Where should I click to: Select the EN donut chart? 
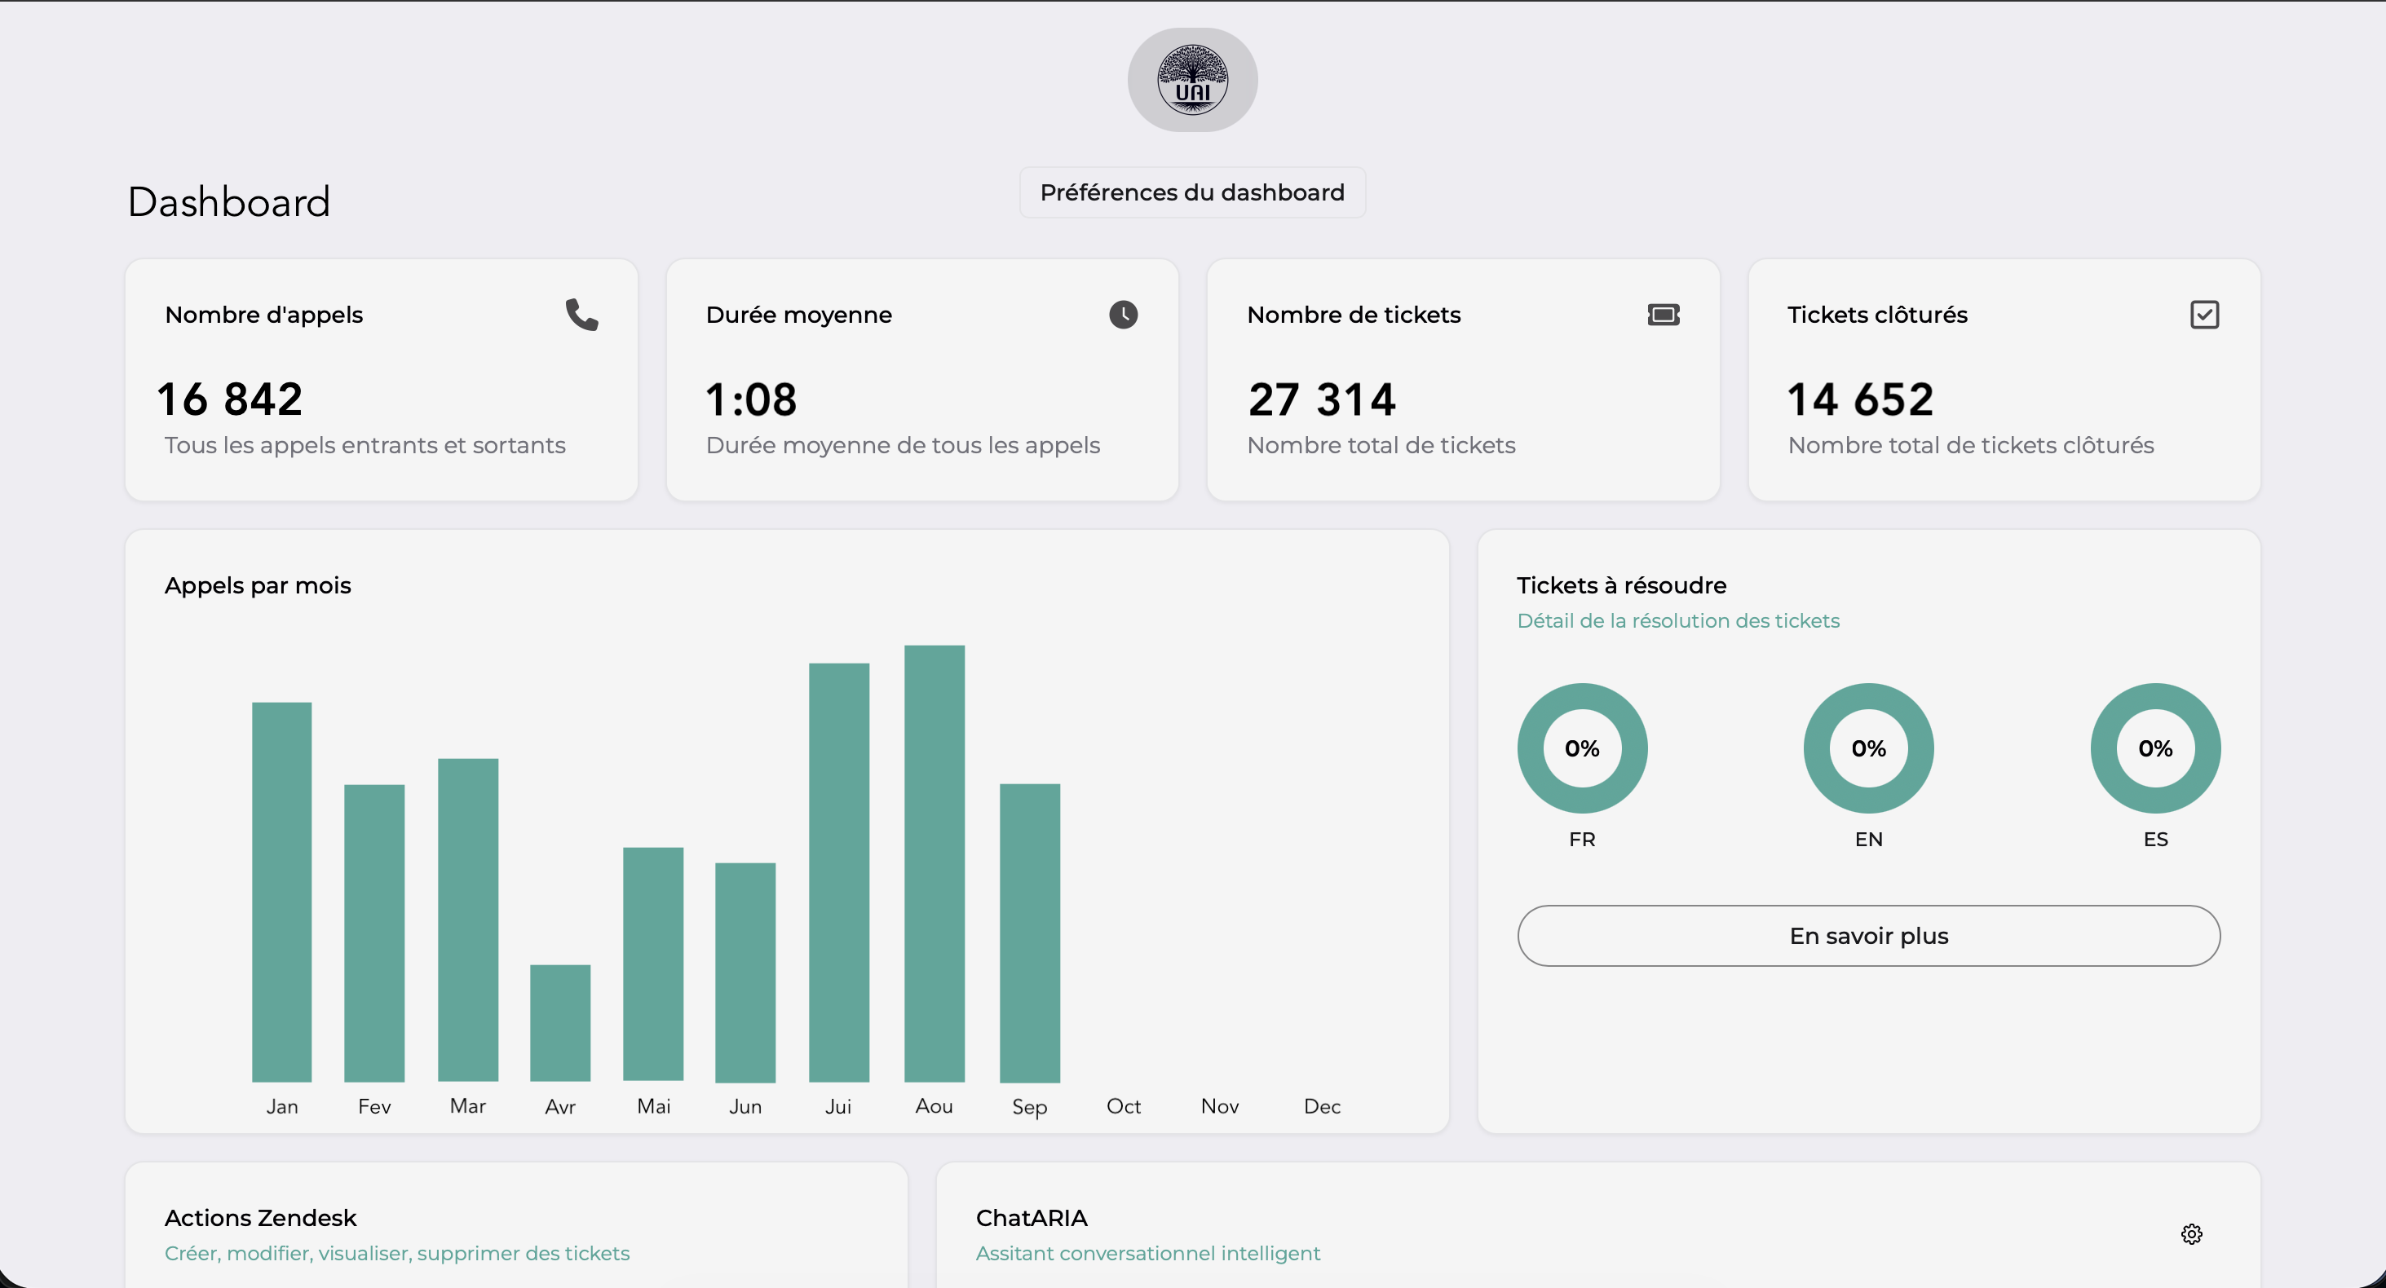tap(1868, 748)
